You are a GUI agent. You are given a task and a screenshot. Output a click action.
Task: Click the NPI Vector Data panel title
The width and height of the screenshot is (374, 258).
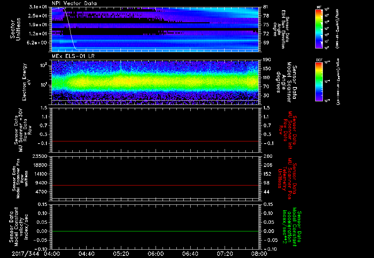(x=74, y=3)
